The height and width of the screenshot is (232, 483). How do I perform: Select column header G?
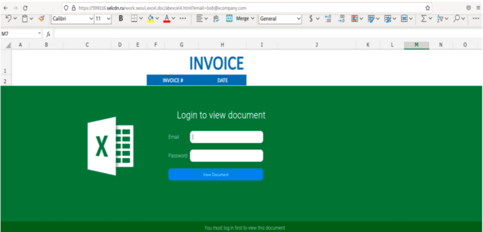182,45
